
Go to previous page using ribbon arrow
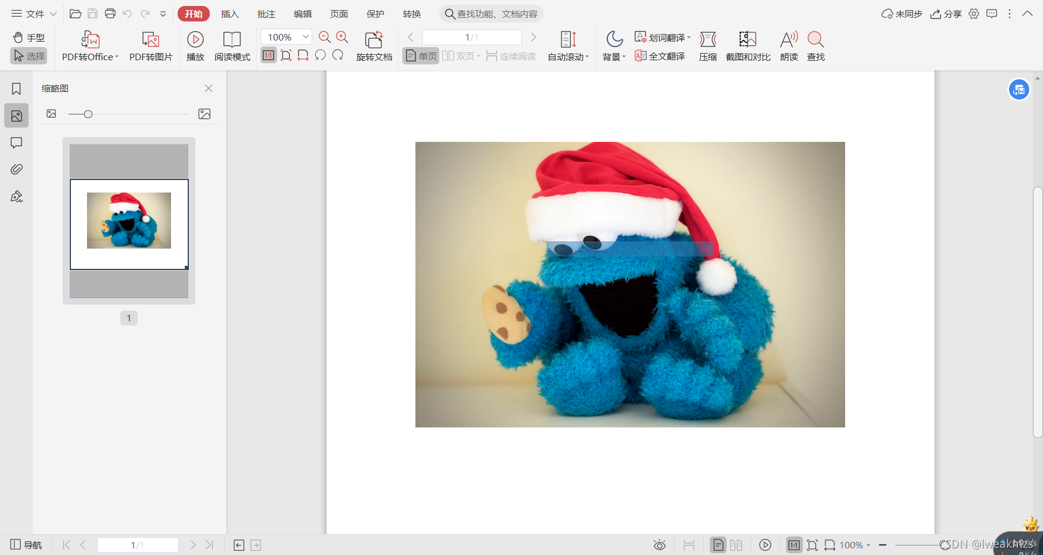(x=411, y=37)
